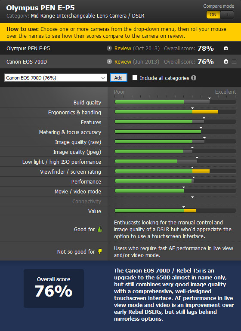Open the Canon EOS 700D camera dropdown
Screen dimensions: 241x331
pyautogui.click(x=56, y=78)
